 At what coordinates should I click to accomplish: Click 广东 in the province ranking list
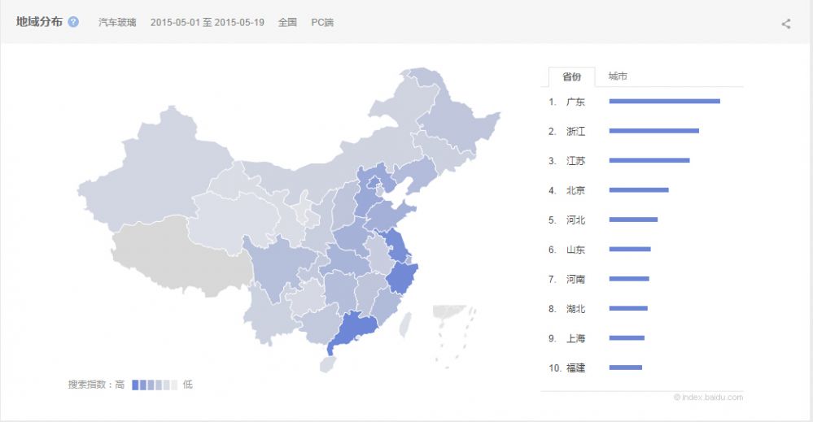575,102
